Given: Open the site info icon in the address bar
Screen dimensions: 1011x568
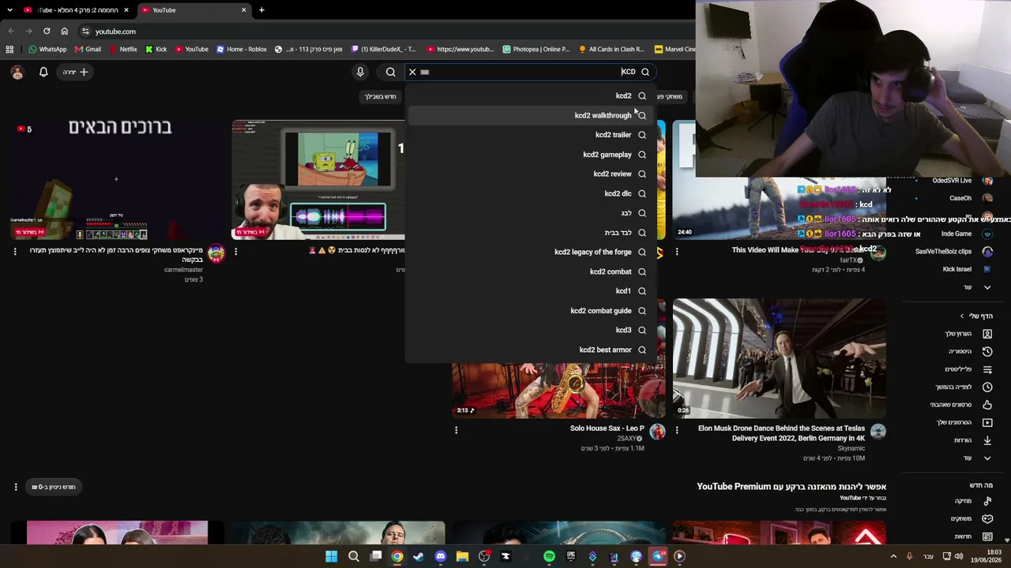Looking at the screenshot, I should click(85, 32).
